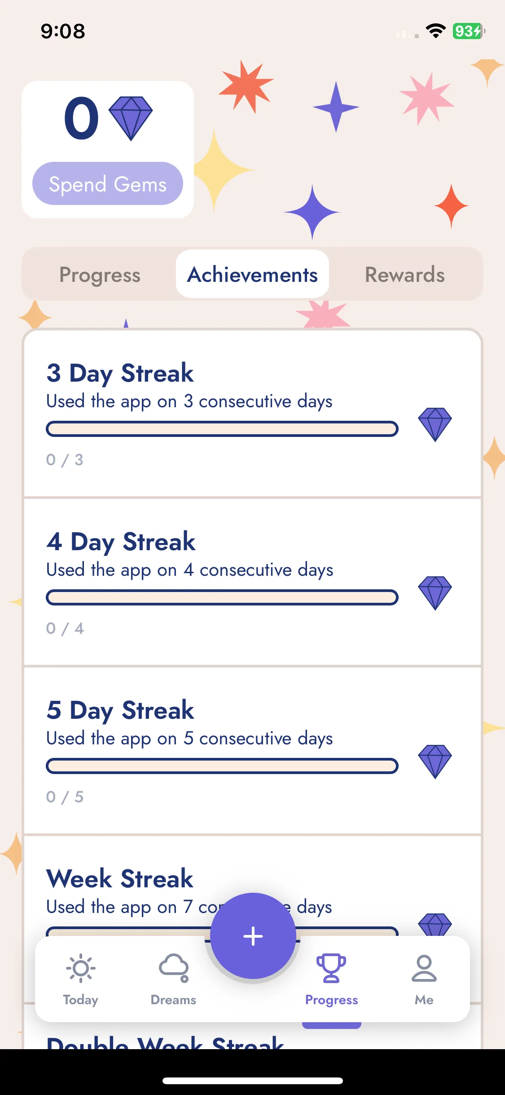Open the 3 Day Streak achievement title
The height and width of the screenshot is (1095, 505).
tap(120, 373)
